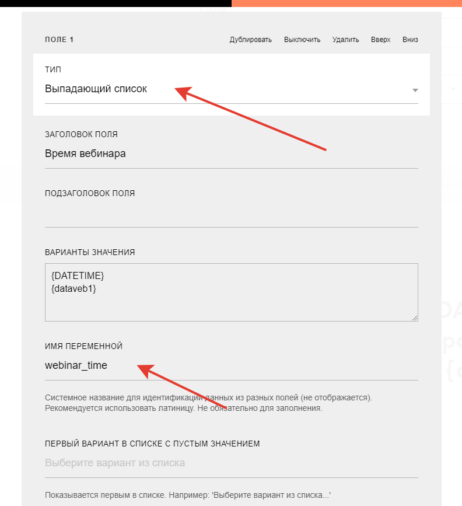Screen dimensions: 462x506
Task: Expand the Тип dropdown arrow
Action: [415, 90]
